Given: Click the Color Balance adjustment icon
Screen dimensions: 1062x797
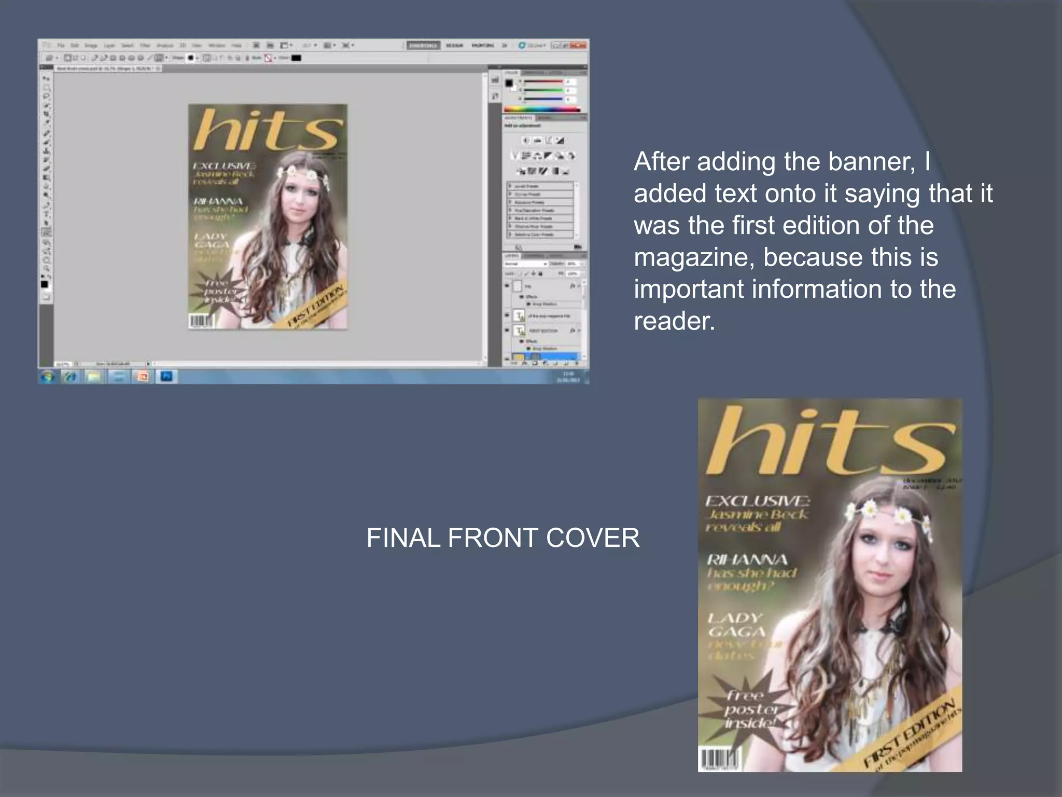Looking at the screenshot, I should 537,156.
